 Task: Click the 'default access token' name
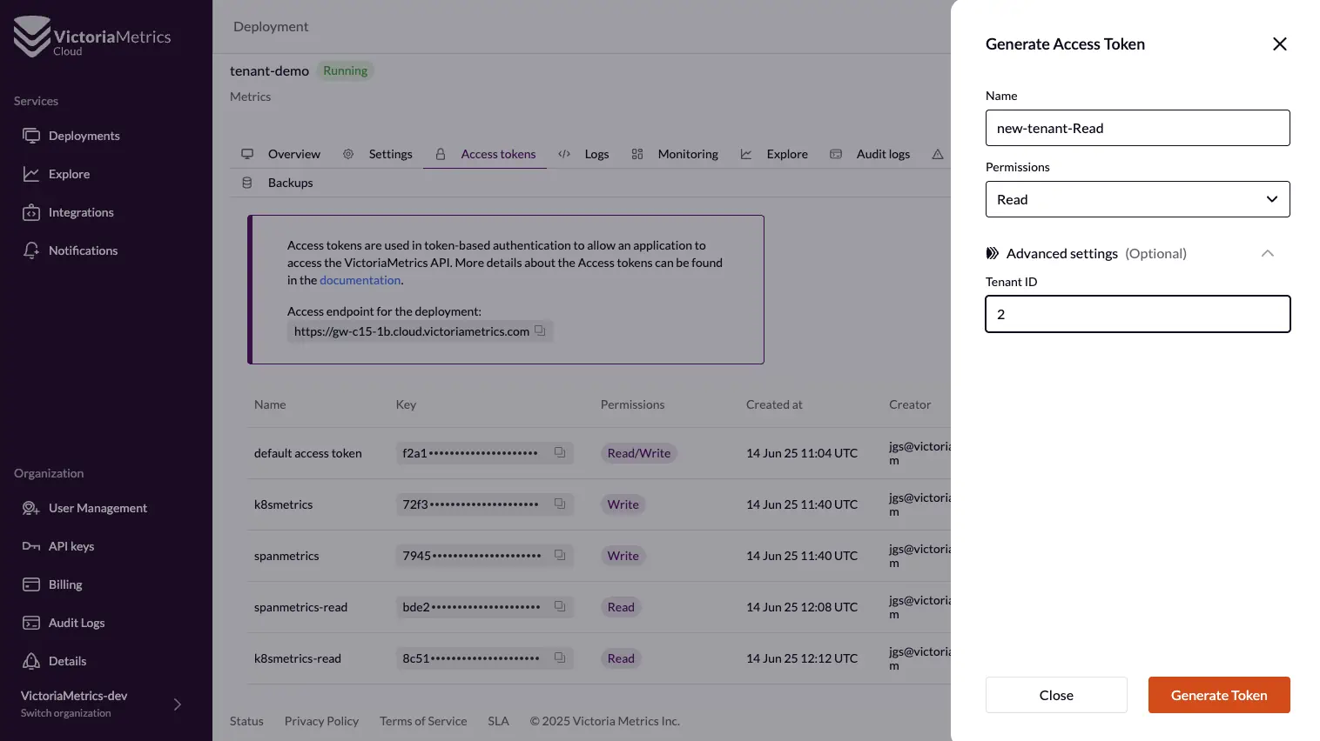pos(308,453)
